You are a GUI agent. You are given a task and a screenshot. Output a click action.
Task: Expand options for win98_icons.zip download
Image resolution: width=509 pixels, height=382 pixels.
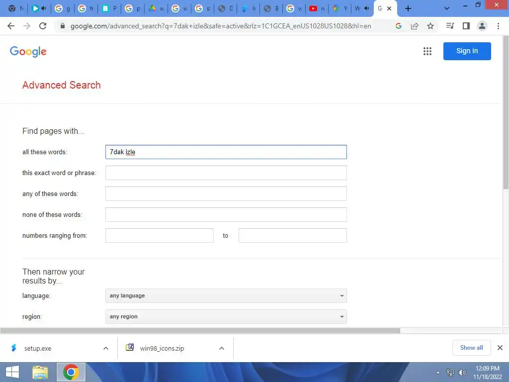(x=222, y=348)
